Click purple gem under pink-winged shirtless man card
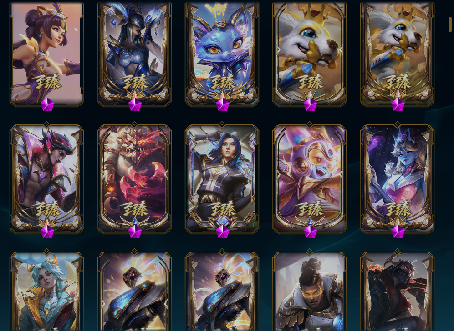 pyautogui.click(x=47, y=232)
